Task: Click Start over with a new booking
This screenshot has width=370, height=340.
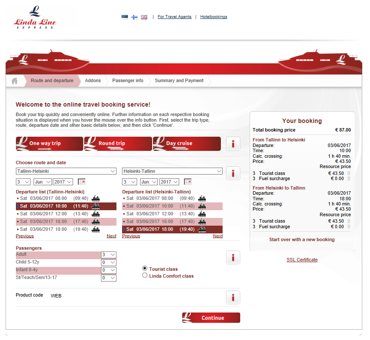Action: (x=302, y=239)
